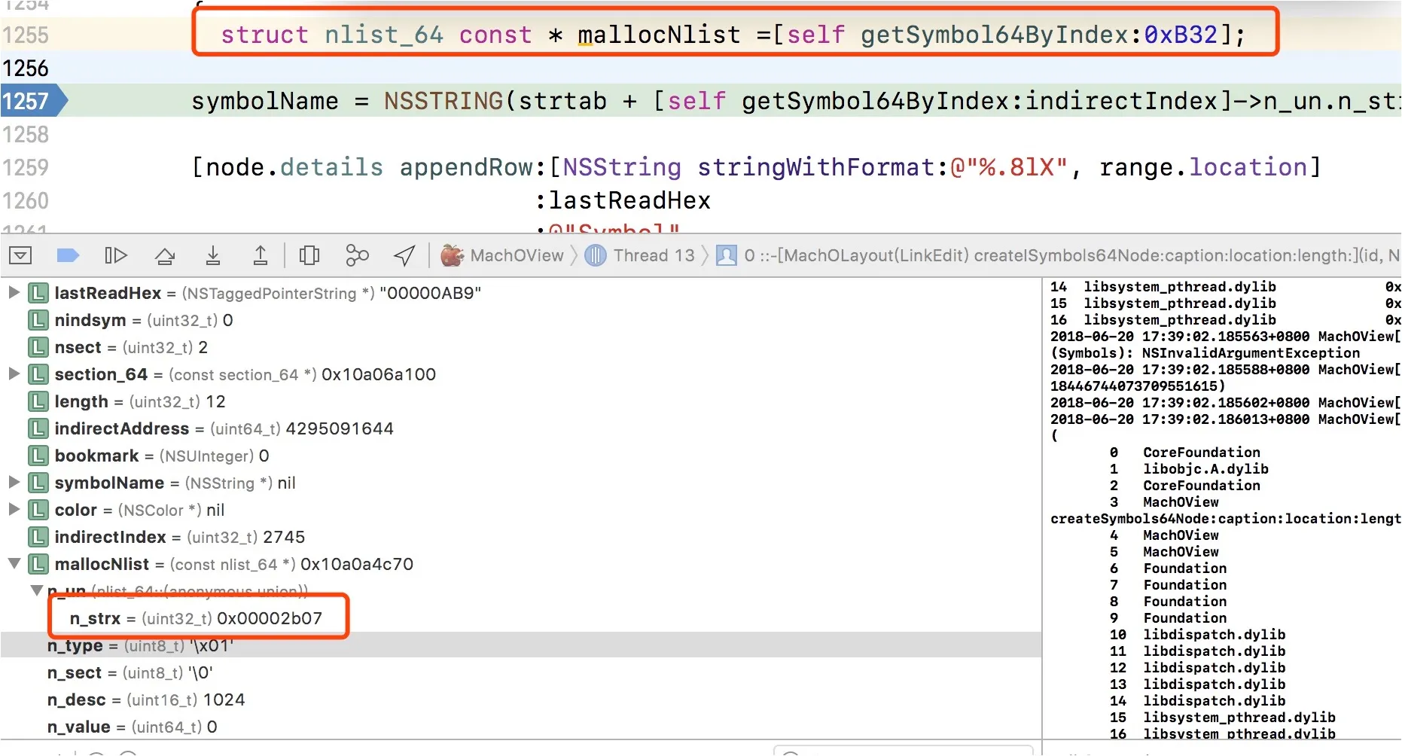This screenshot has width=1402, height=756.
Task: Click the local variable icon beside nsect
Action: click(38, 347)
